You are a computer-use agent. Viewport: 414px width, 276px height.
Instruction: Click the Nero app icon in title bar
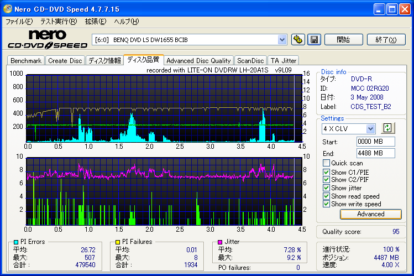tap(8, 9)
